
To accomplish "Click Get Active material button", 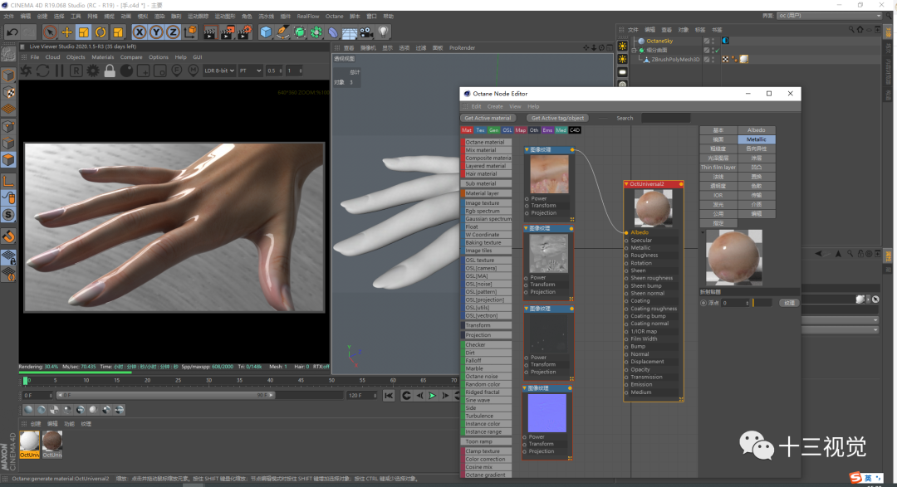I will pos(488,119).
